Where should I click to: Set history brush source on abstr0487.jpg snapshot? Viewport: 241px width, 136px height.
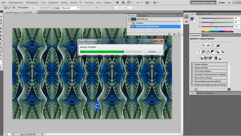129,19
